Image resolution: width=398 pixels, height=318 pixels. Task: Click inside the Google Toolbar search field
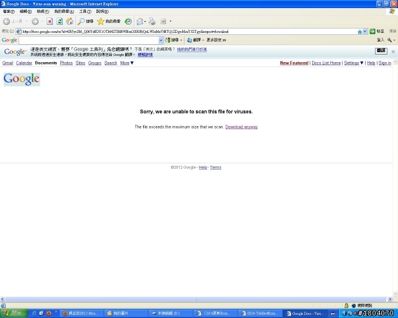coord(89,40)
